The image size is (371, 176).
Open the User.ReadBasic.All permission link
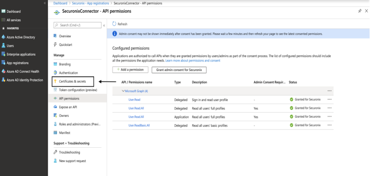[x=139, y=125]
